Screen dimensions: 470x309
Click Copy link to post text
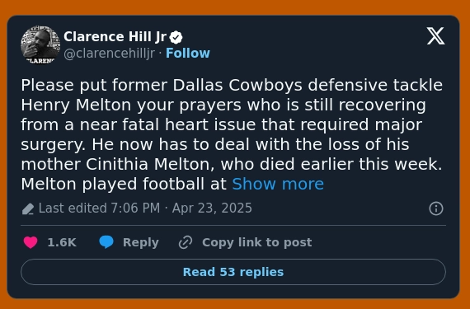257,242
